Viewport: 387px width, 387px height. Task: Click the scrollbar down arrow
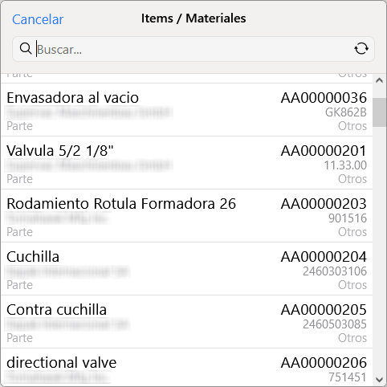pos(379,380)
